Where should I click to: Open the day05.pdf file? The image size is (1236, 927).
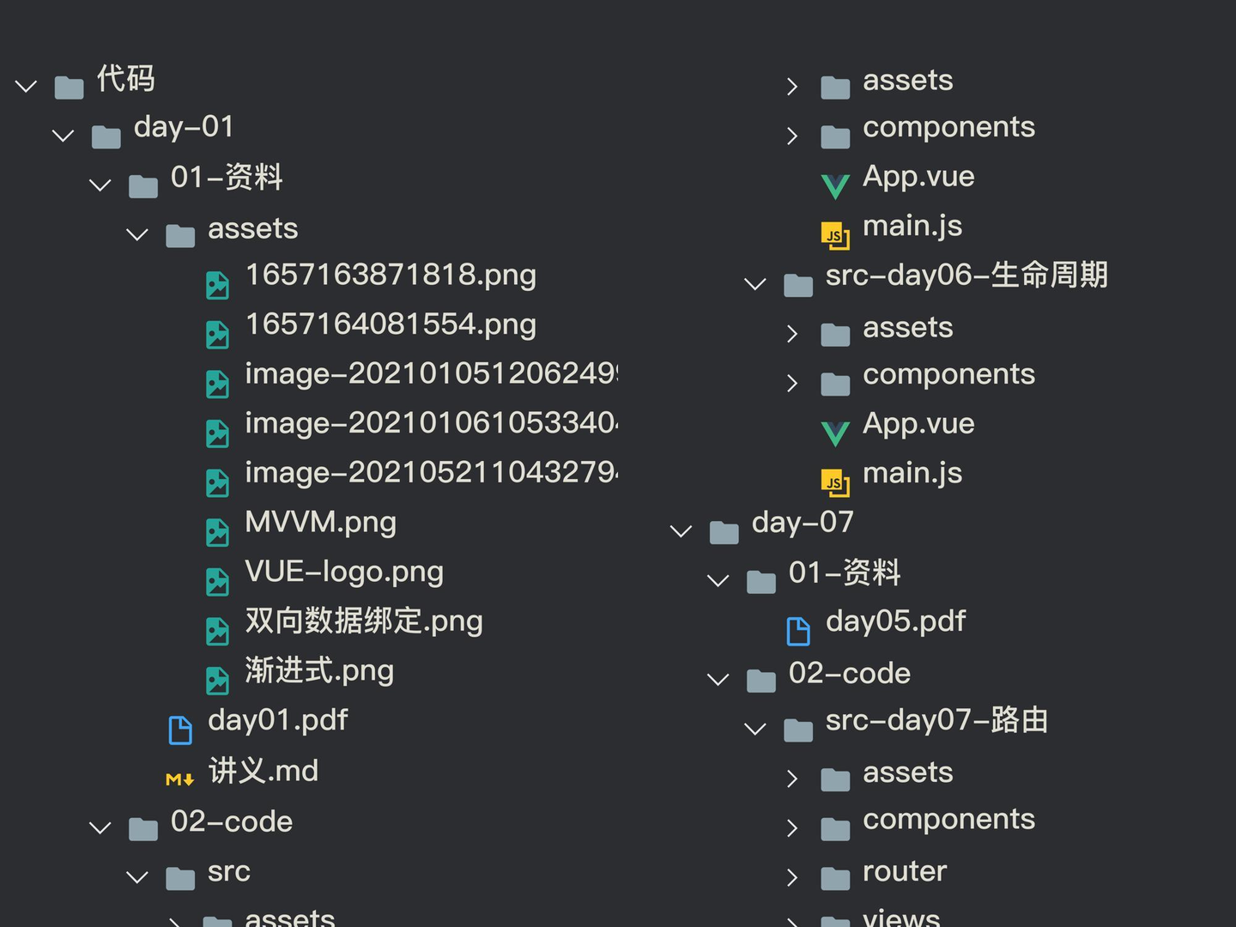pyautogui.click(x=895, y=620)
